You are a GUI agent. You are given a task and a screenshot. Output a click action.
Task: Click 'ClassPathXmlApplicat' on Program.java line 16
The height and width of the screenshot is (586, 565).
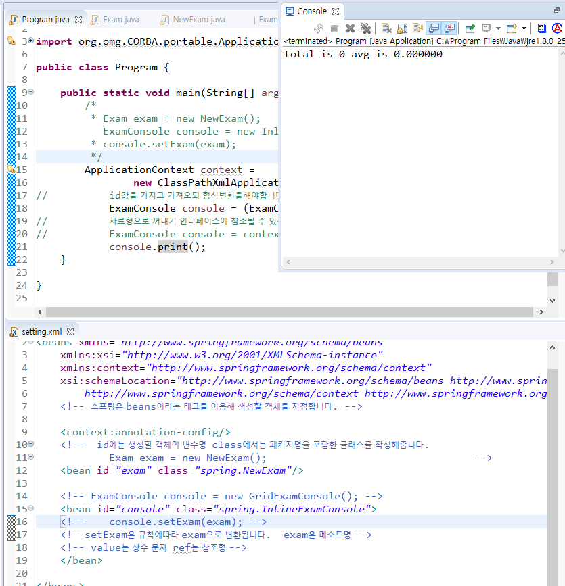point(218,182)
